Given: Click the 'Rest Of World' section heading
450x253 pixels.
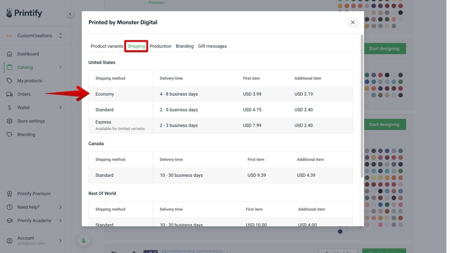Looking at the screenshot, I should click(102, 193).
